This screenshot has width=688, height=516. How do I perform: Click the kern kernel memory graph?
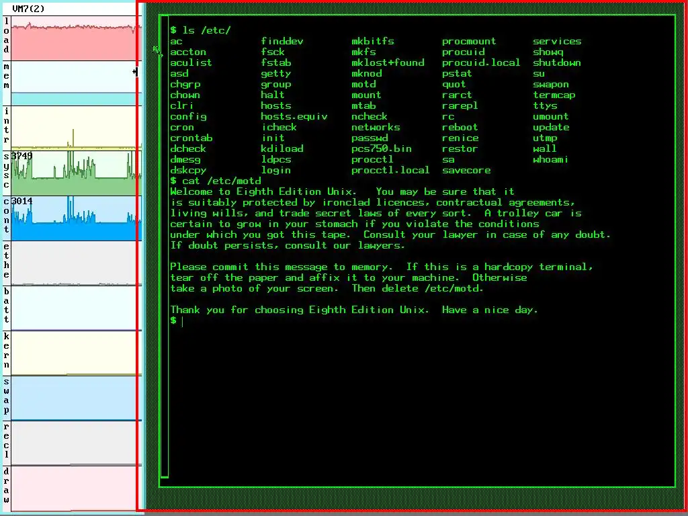(76, 353)
